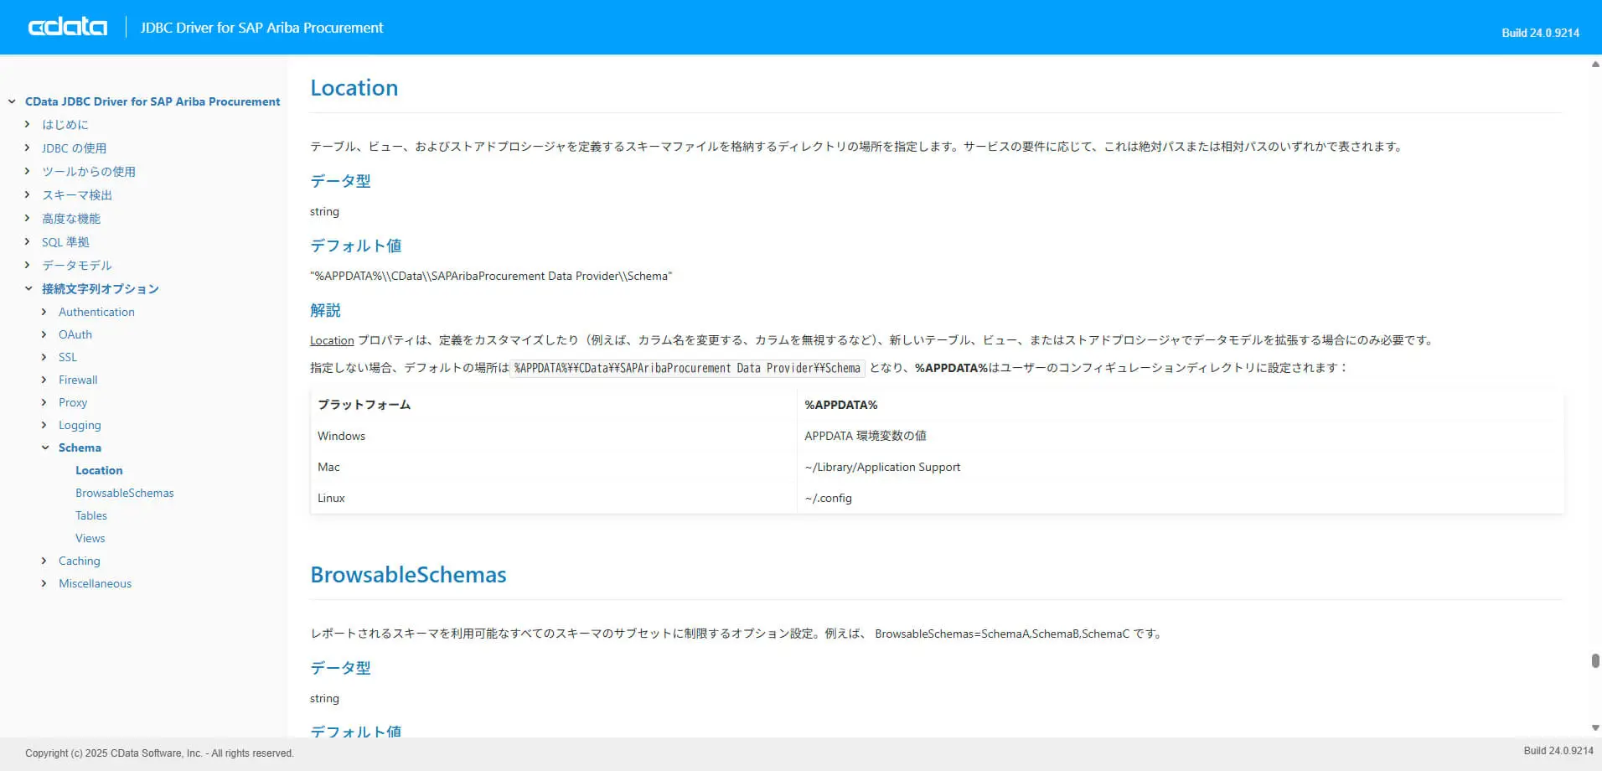This screenshot has height=771, width=1602.
Task: Go to the Miscellaneous options page
Action: [x=95, y=583]
